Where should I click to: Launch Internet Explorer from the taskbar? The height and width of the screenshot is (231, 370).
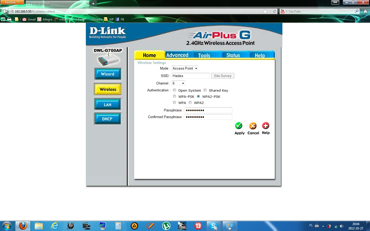(55, 226)
